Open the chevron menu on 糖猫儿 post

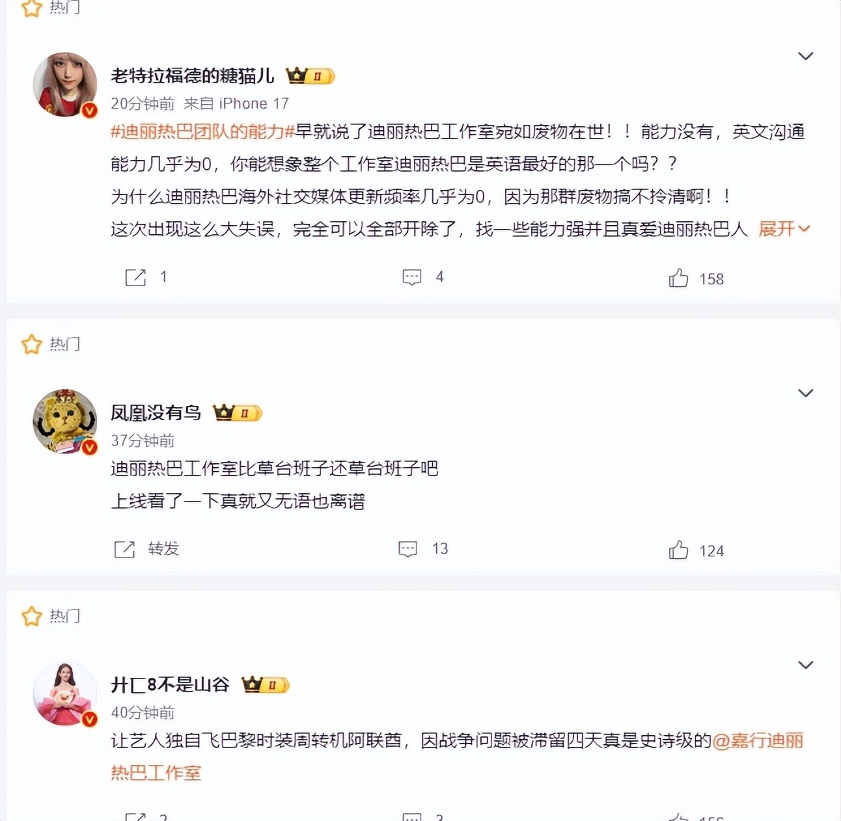coord(806,56)
